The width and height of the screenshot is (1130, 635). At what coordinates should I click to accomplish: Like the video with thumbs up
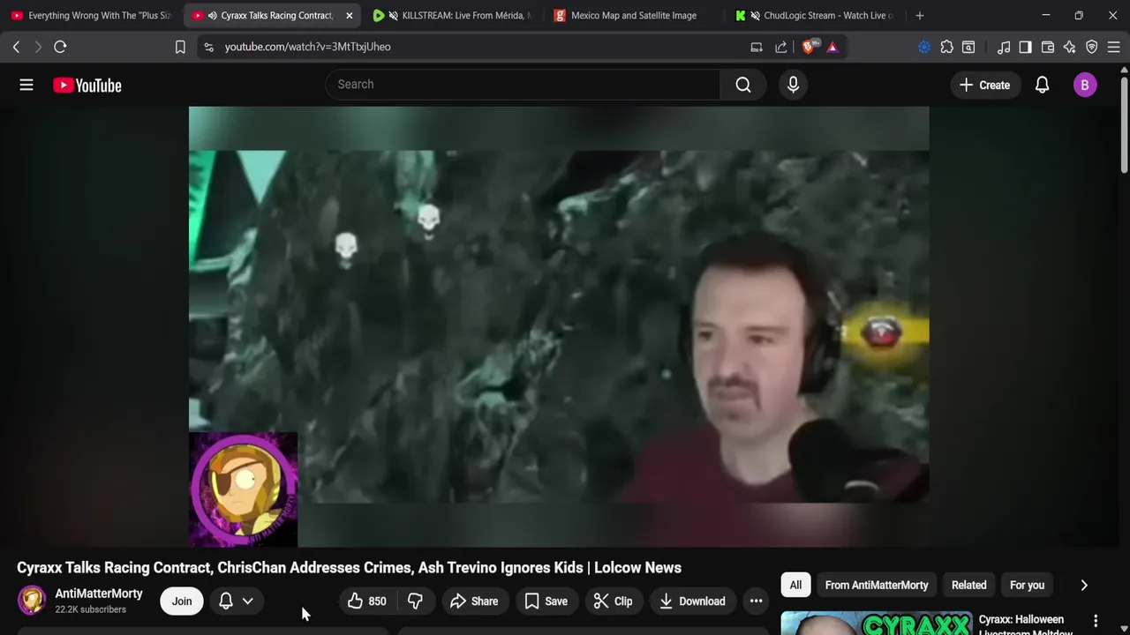(x=366, y=601)
